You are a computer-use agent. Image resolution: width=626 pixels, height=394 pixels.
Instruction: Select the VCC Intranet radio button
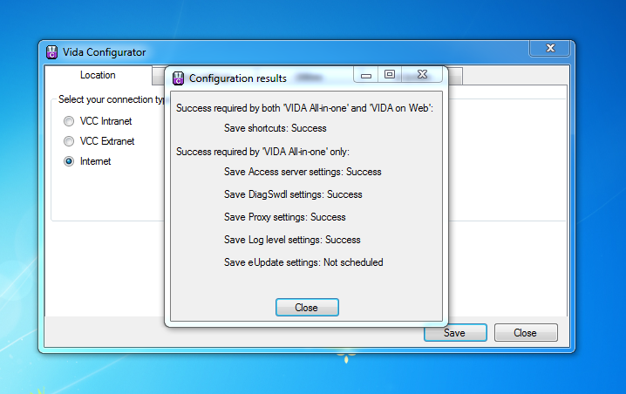pyautogui.click(x=69, y=121)
